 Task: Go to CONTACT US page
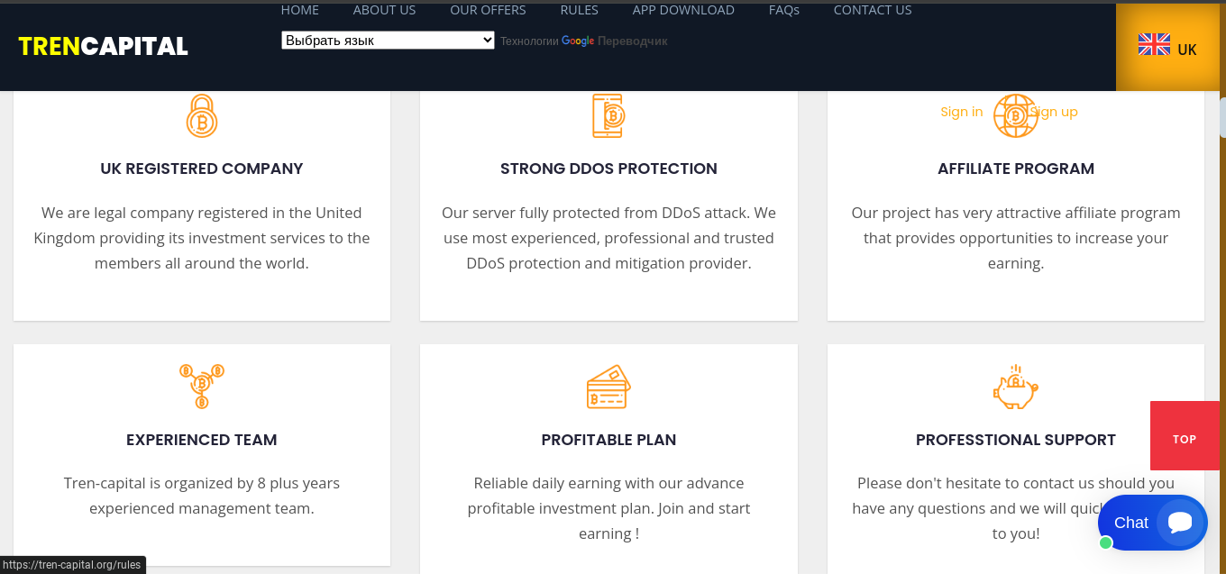click(872, 10)
